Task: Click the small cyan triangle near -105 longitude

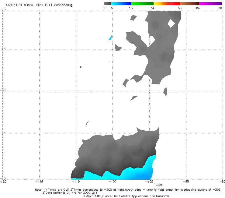Action: pos(111,38)
